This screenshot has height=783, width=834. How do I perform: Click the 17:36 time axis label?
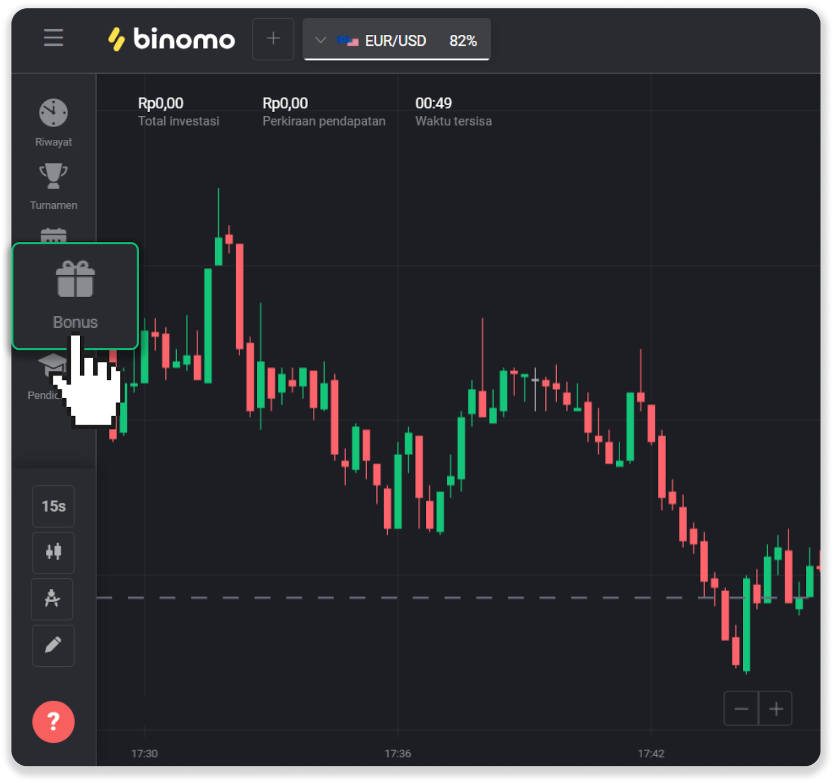click(398, 753)
